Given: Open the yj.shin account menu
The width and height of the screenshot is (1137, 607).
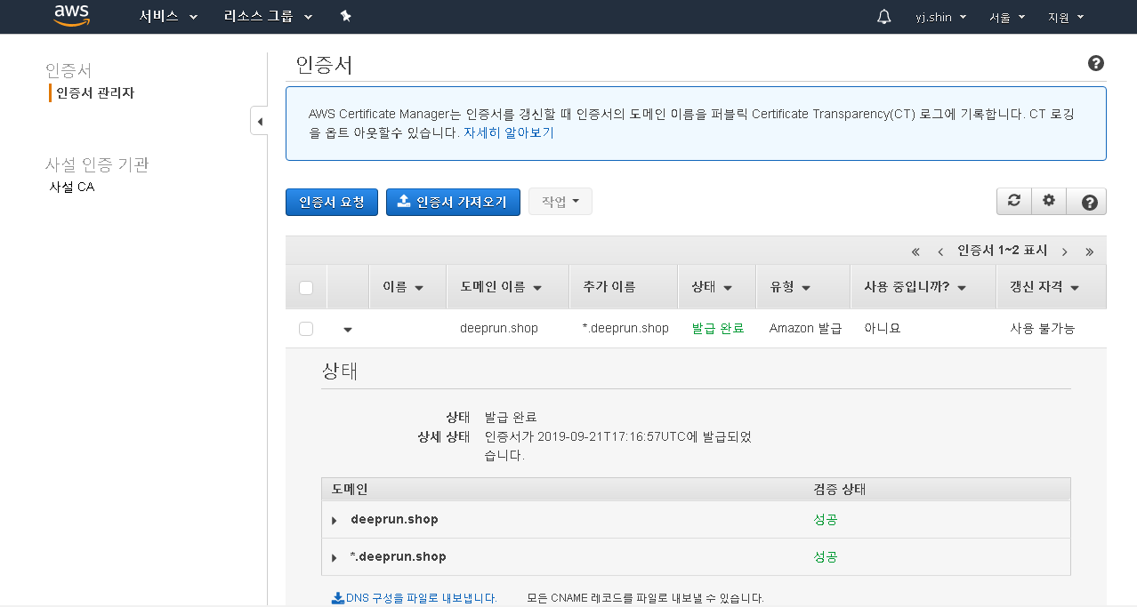Looking at the screenshot, I should tap(940, 17).
